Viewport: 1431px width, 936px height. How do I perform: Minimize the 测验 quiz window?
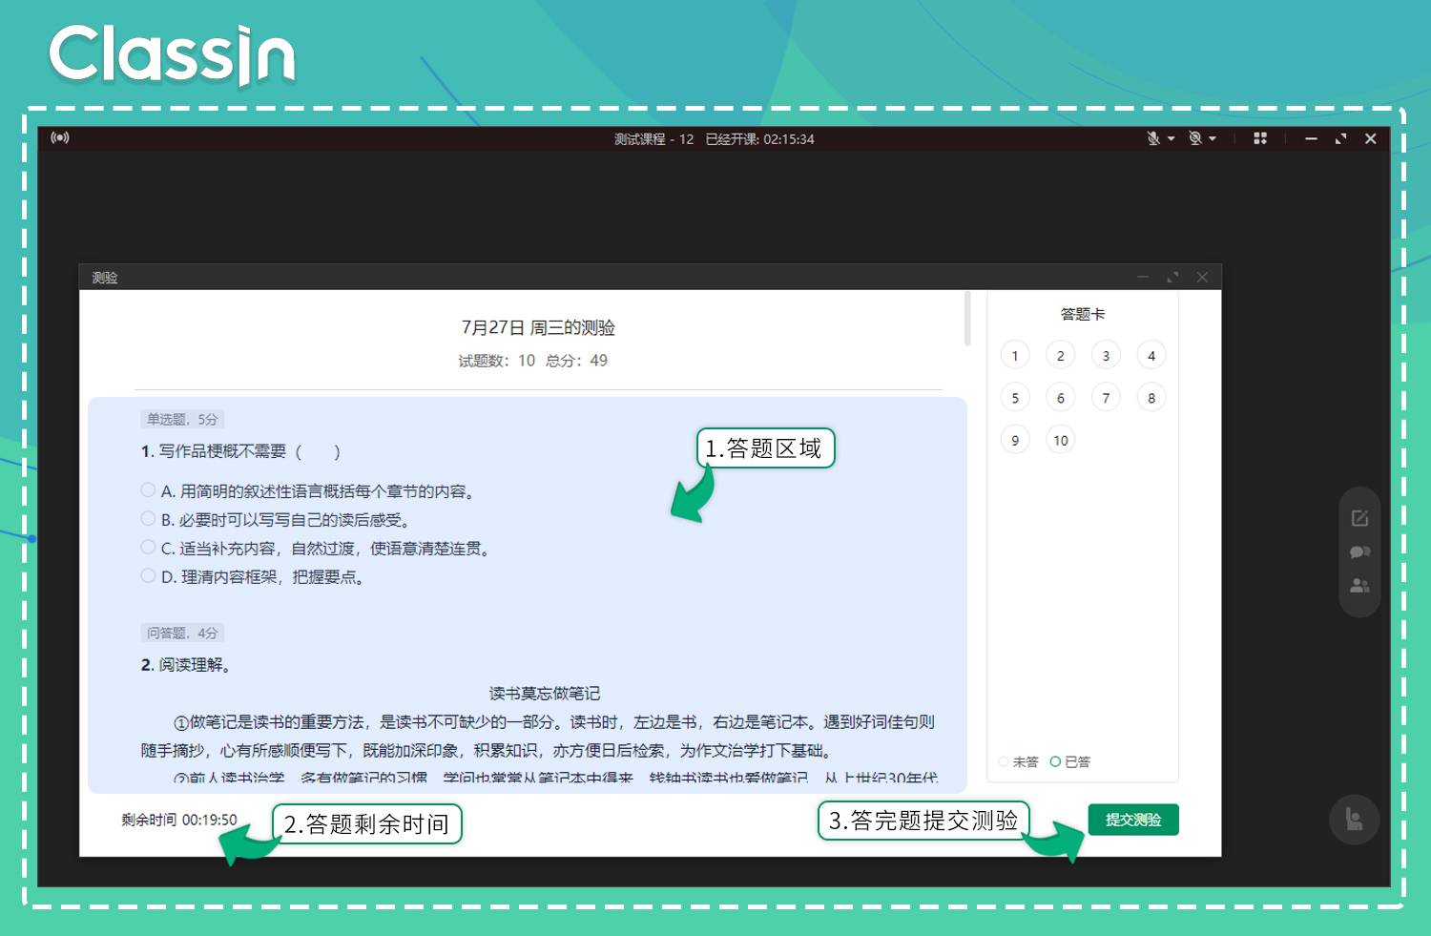coord(1143,277)
